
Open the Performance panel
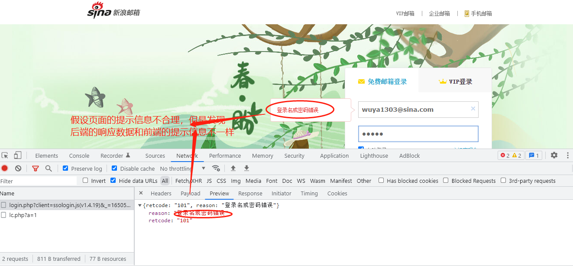coord(225,156)
